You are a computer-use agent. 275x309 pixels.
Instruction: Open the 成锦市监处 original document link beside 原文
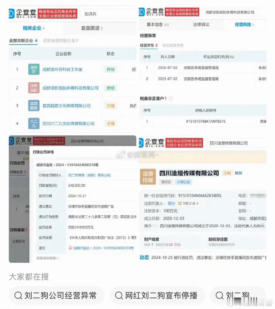[103, 248]
